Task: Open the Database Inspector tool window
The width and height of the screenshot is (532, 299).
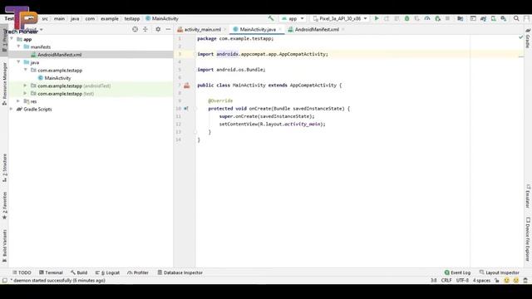Action: 180,272
